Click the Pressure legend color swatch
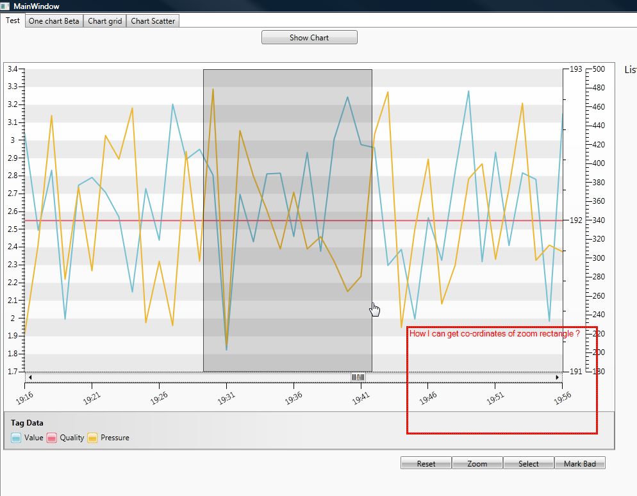This screenshot has width=637, height=496. [x=93, y=438]
